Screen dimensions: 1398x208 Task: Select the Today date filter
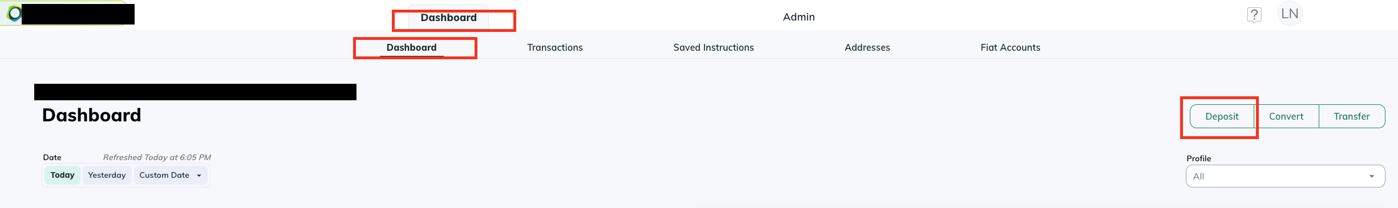coord(62,175)
